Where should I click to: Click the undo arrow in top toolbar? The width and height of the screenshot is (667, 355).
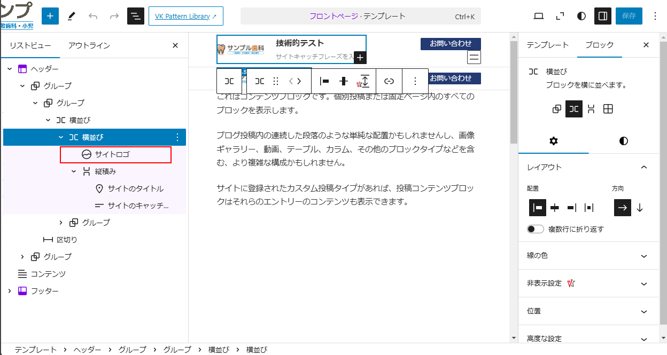(x=93, y=16)
